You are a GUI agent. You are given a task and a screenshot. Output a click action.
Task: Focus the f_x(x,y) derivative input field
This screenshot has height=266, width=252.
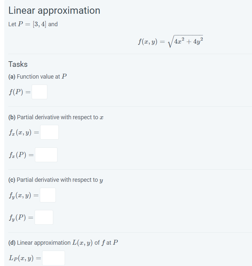(49, 132)
